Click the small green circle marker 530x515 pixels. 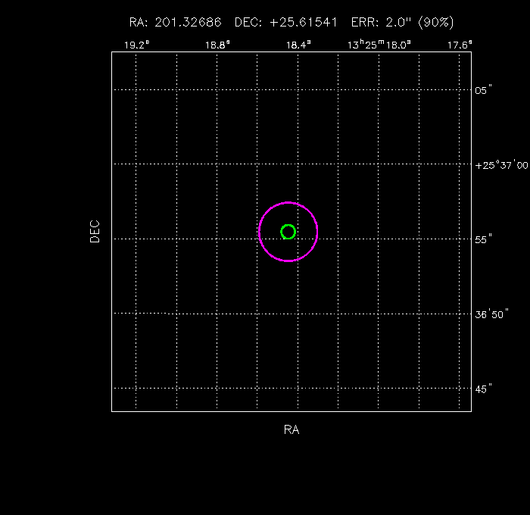click(288, 232)
